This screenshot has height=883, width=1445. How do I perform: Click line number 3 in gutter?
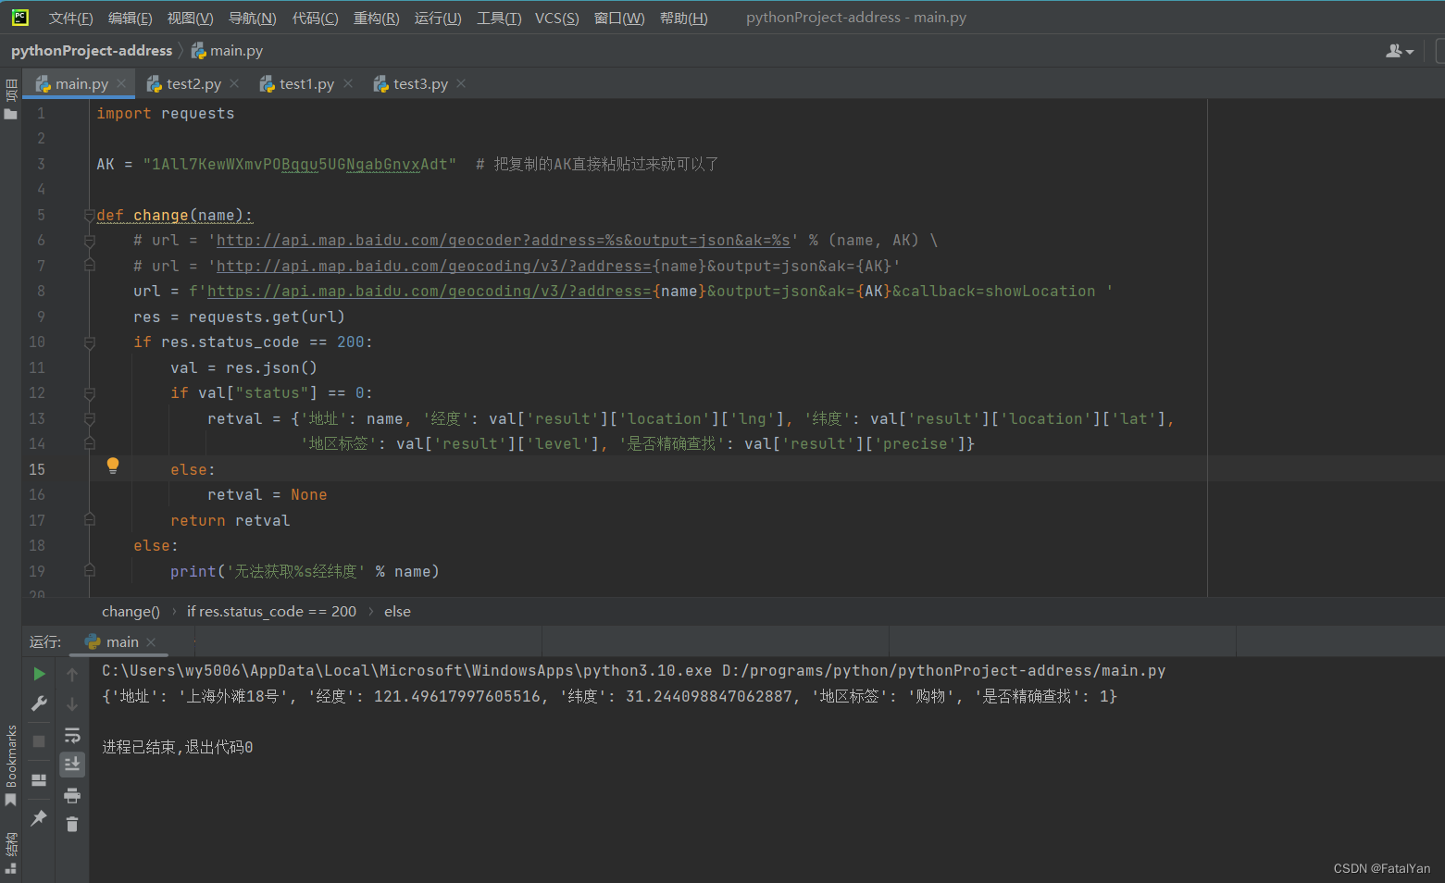pos(41,164)
